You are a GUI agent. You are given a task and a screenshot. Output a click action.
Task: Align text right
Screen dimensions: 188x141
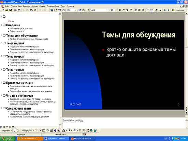tap(143, 10)
